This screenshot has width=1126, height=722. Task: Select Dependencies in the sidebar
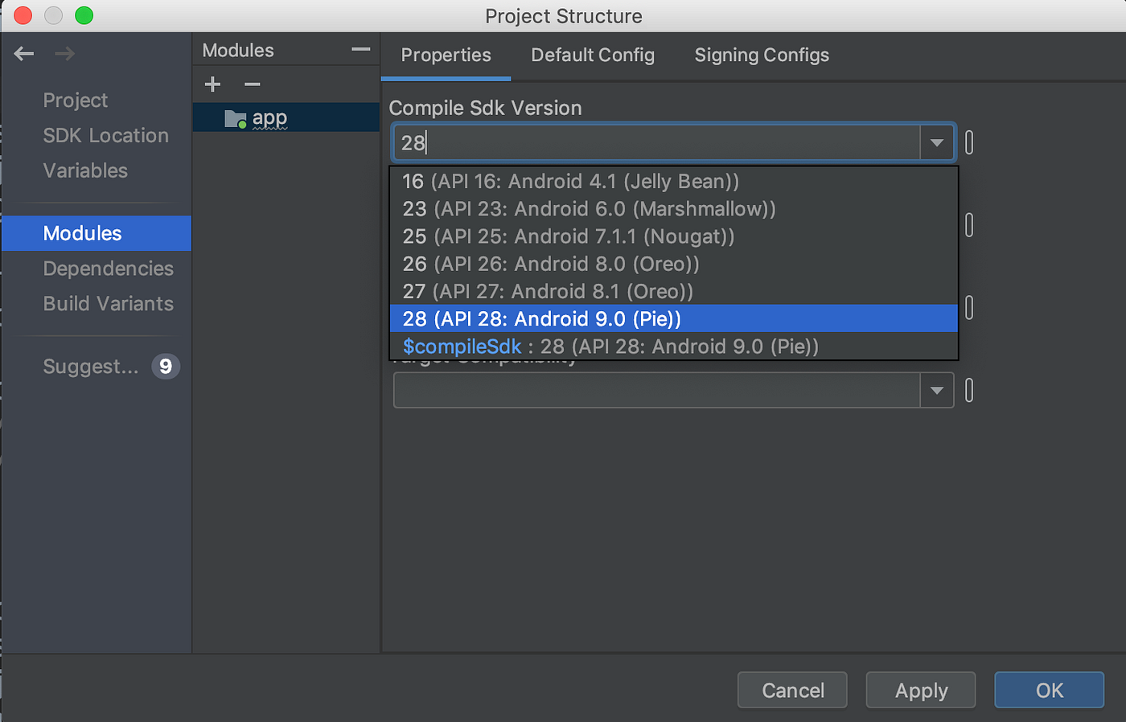(109, 269)
